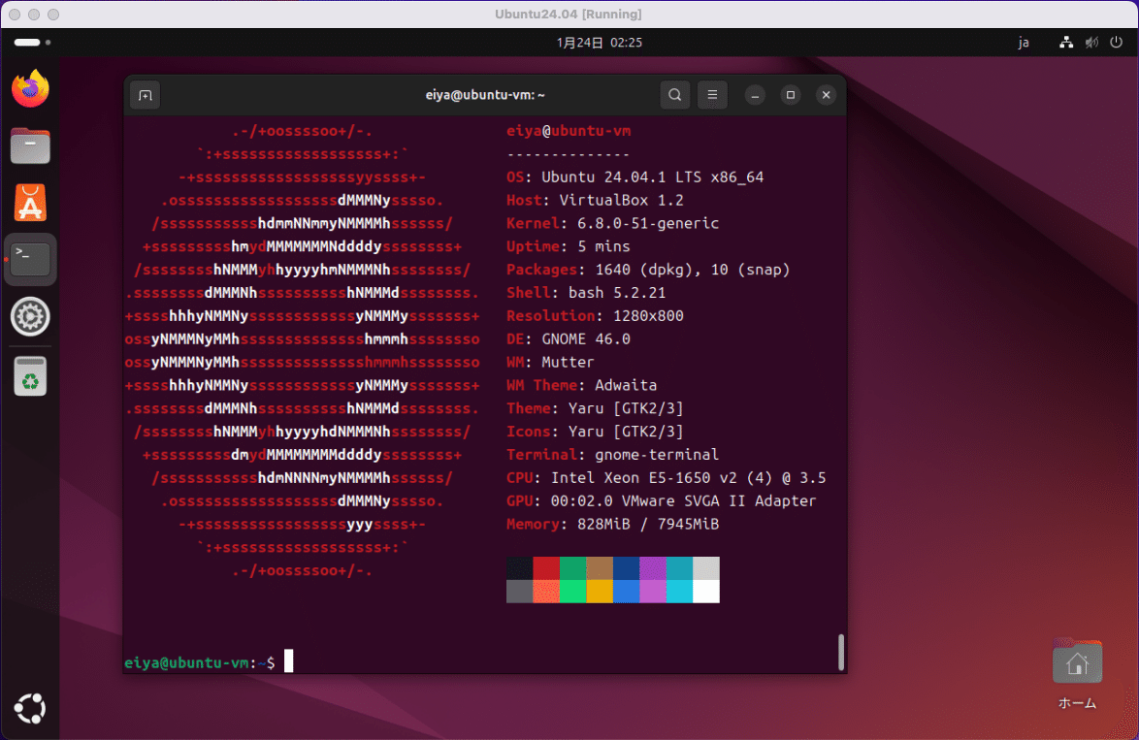The height and width of the screenshot is (740, 1139).
Task: Open the power icon in the top bar
Action: pos(1117,42)
